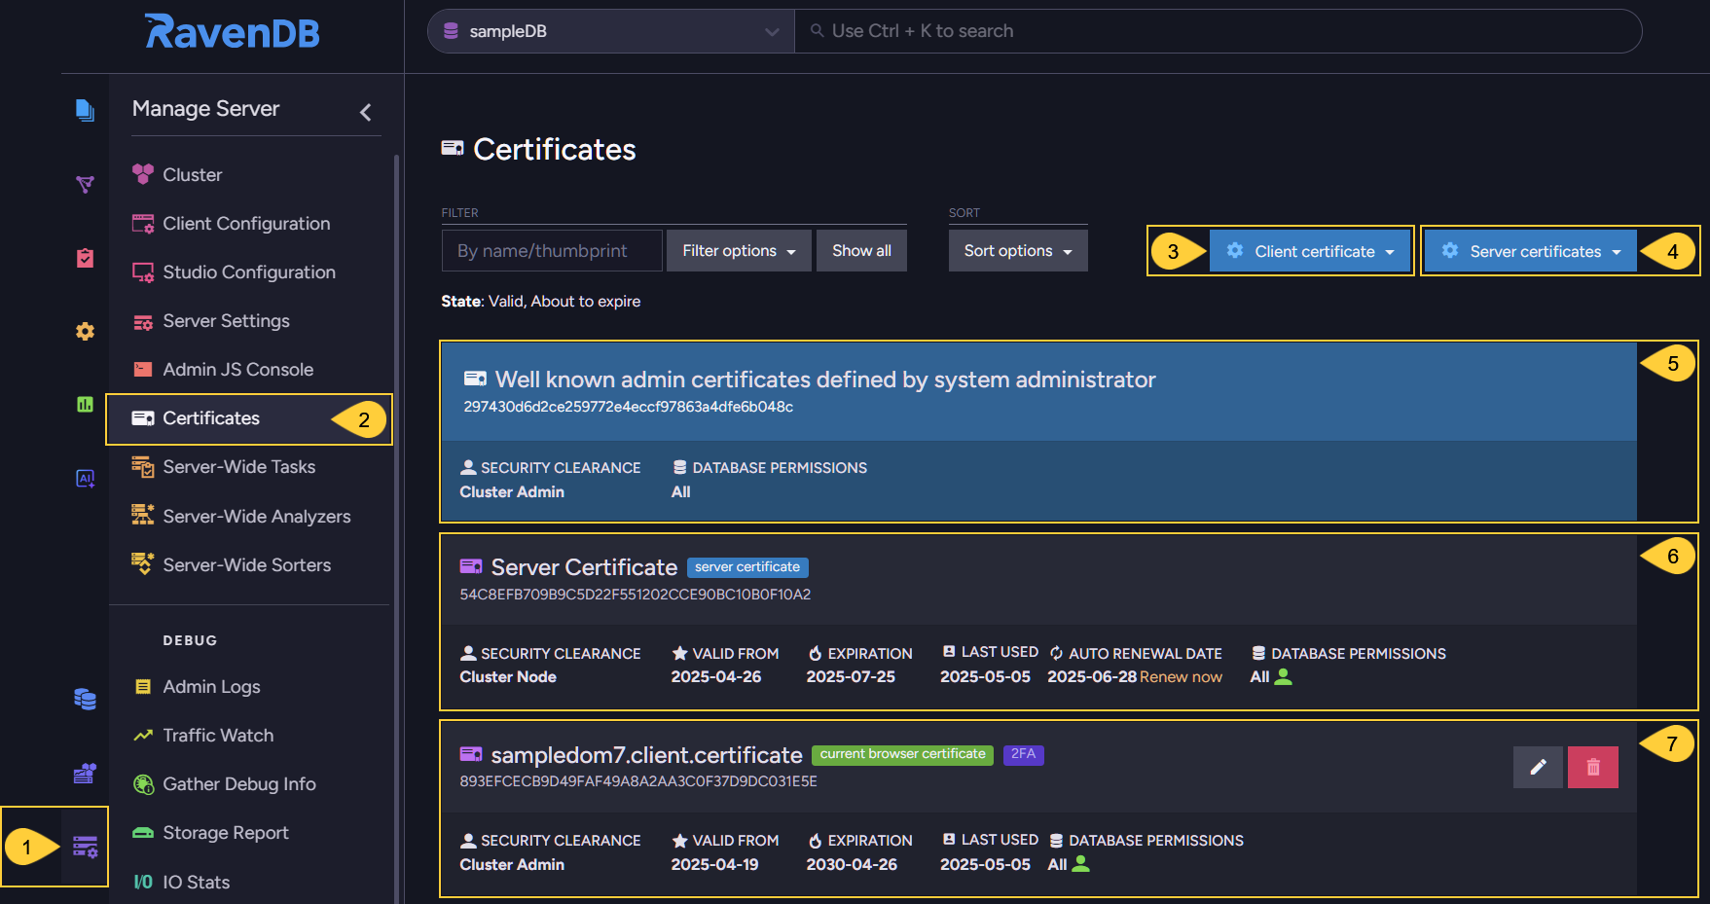The width and height of the screenshot is (1710, 904).
Task: Click the RavenDB logo
Action: tap(232, 32)
